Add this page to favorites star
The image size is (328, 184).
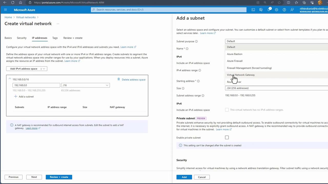tap(279, 3)
